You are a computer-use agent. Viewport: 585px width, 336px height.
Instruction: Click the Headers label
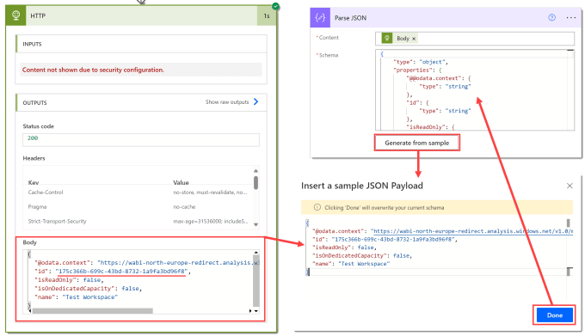pyautogui.click(x=34, y=158)
